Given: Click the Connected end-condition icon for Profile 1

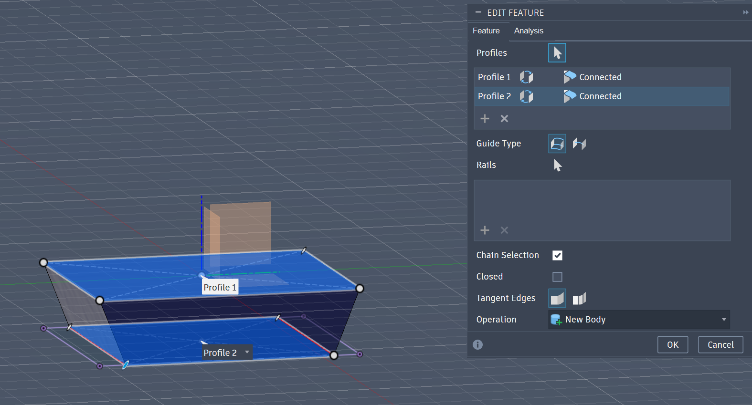Looking at the screenshot, I should [570, 77].
